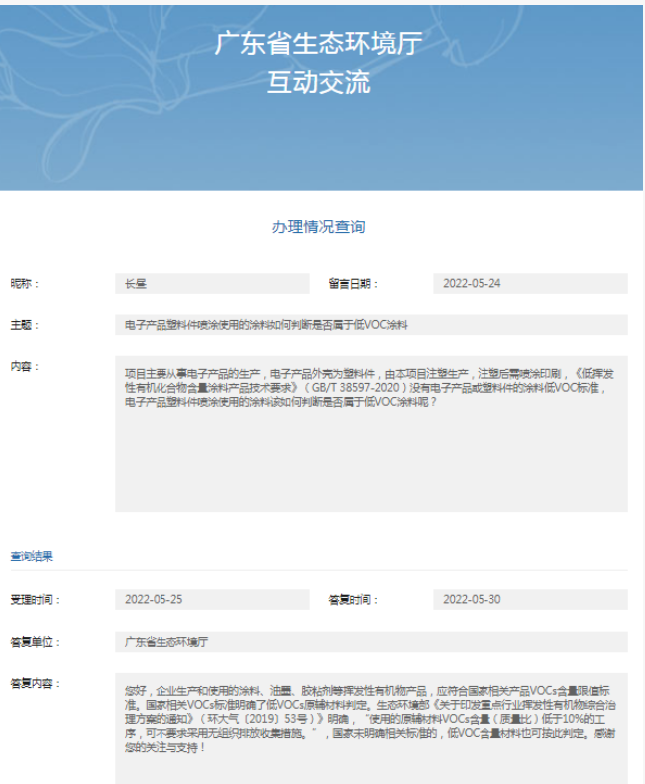Select the 答复时间 field showing 2022-05-30

click(x=529, y=600)
